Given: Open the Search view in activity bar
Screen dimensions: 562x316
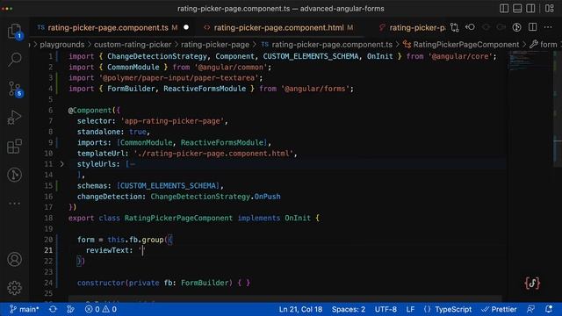Looking at the screenshot, I should pyautogui.click(x=14, y=60).
